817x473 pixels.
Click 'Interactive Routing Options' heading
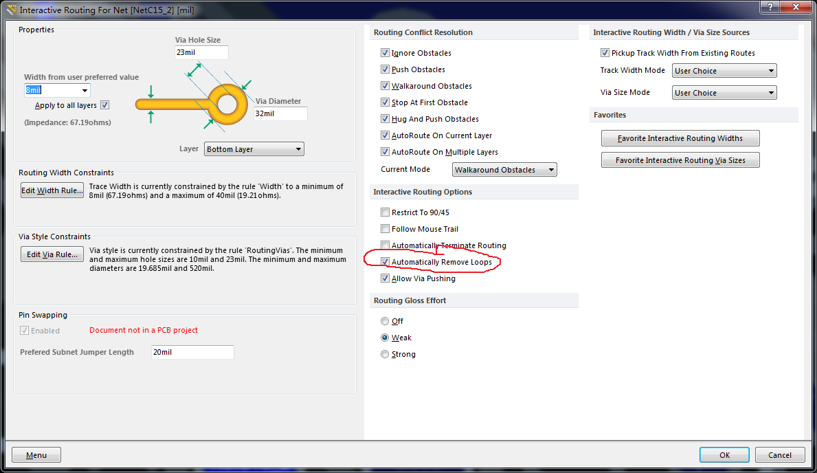coord(423,192)
